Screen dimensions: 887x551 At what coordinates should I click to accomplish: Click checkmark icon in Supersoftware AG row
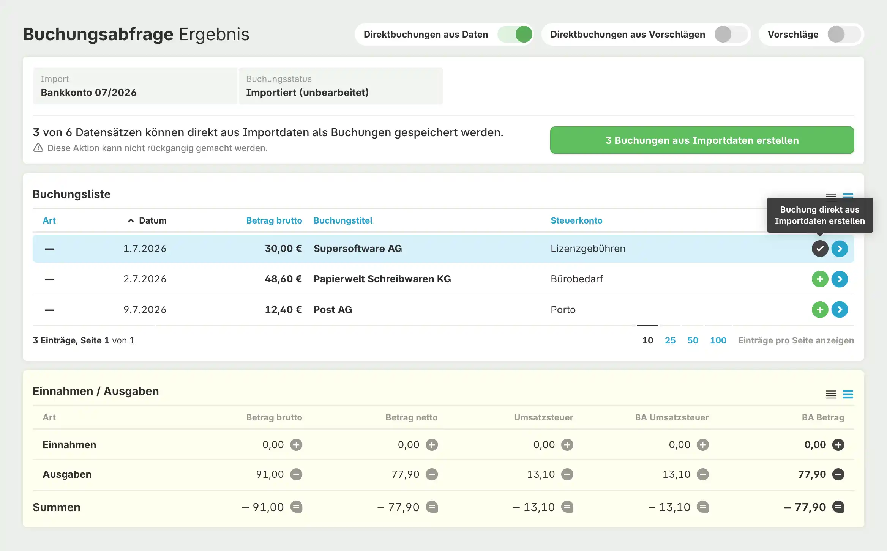820,249
